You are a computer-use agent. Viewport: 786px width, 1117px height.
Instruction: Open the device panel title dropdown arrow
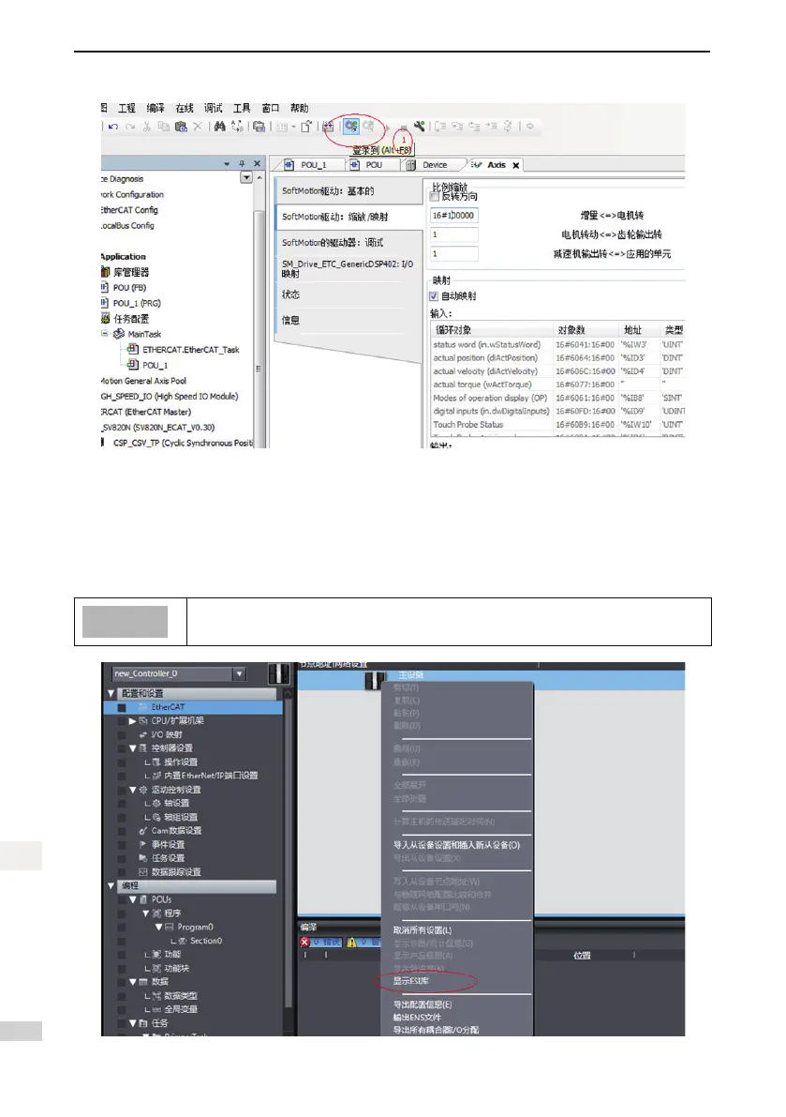227,164
